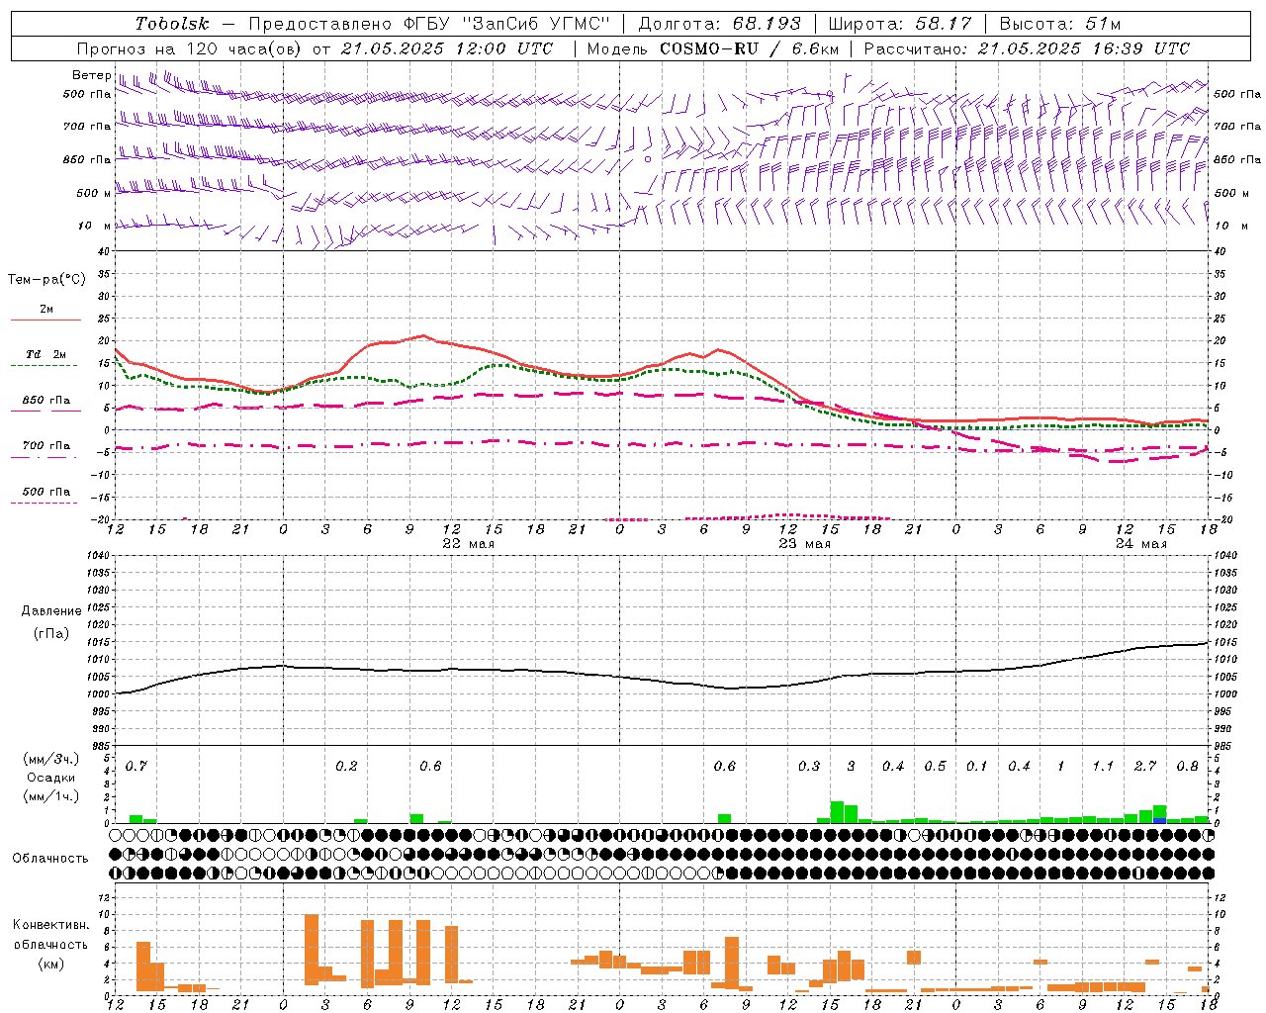Click the '0.1' three-hour precipitation value

(x=977, y=767)
